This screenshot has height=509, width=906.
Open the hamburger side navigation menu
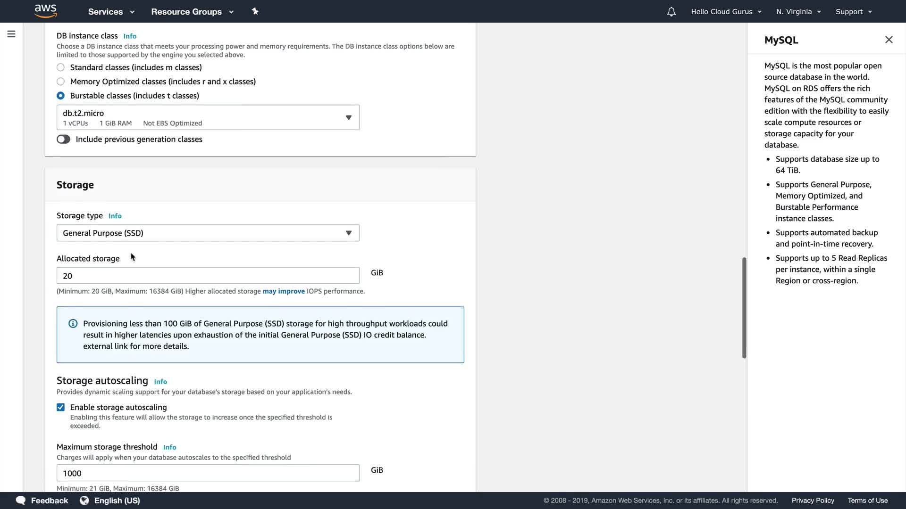click(x=11, y=34)
